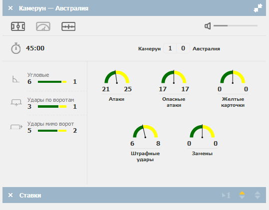Click the Удары мимо ворот progress bar
Viewport: 269px width, 210px height.
coord(52,131)
